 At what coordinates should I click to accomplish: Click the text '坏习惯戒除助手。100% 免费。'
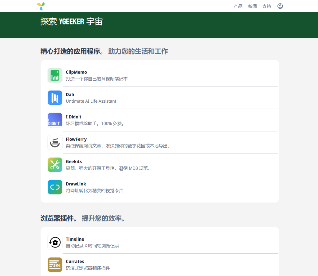(x=95, y=124)
